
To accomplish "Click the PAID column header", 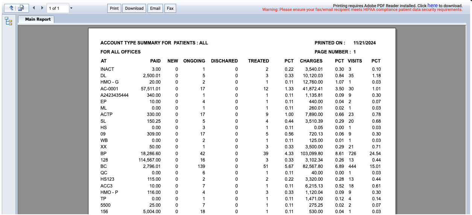I will 155,61.
